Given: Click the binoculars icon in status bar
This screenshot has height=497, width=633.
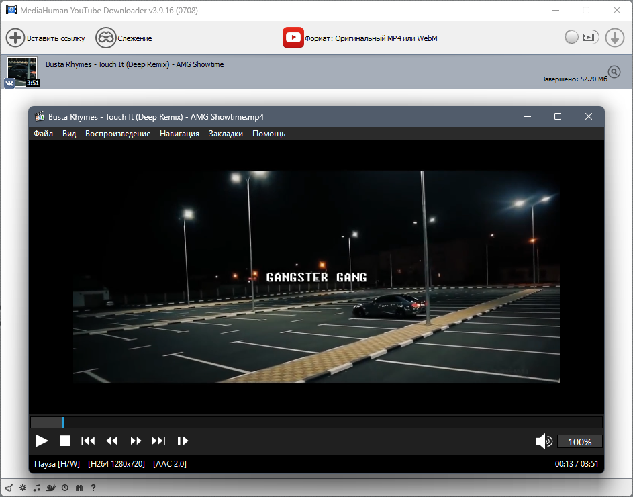Looking at the screenshot, I should click(x=79, y=488).
